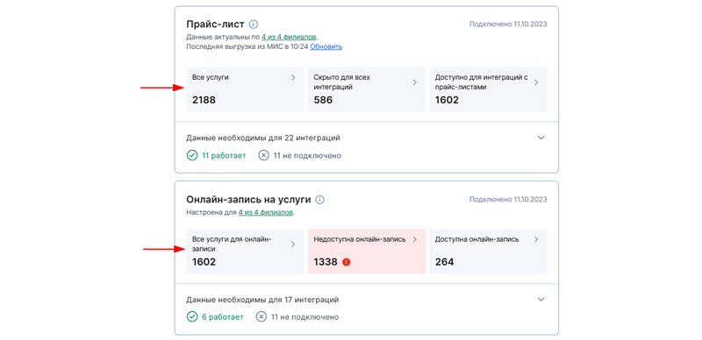Click the green check icon beside 6 работает
702x340 pixels.
(191, 316)
